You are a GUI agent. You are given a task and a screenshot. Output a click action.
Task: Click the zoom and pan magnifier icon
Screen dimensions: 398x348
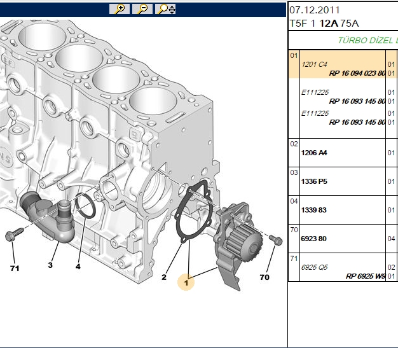pos(165,9)
